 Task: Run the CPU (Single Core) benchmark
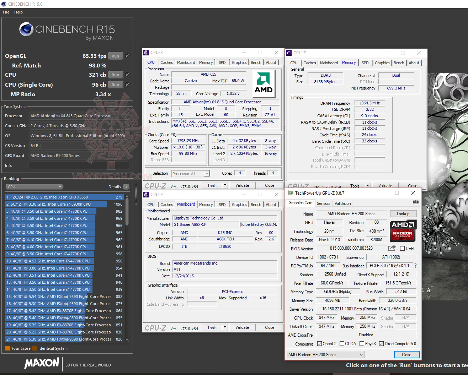[x=116, y=85]
